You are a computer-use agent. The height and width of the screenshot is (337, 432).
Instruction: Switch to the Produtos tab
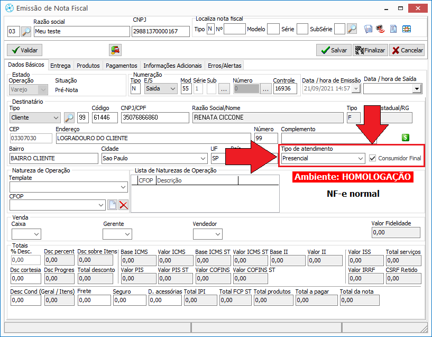tap(88, 66)
